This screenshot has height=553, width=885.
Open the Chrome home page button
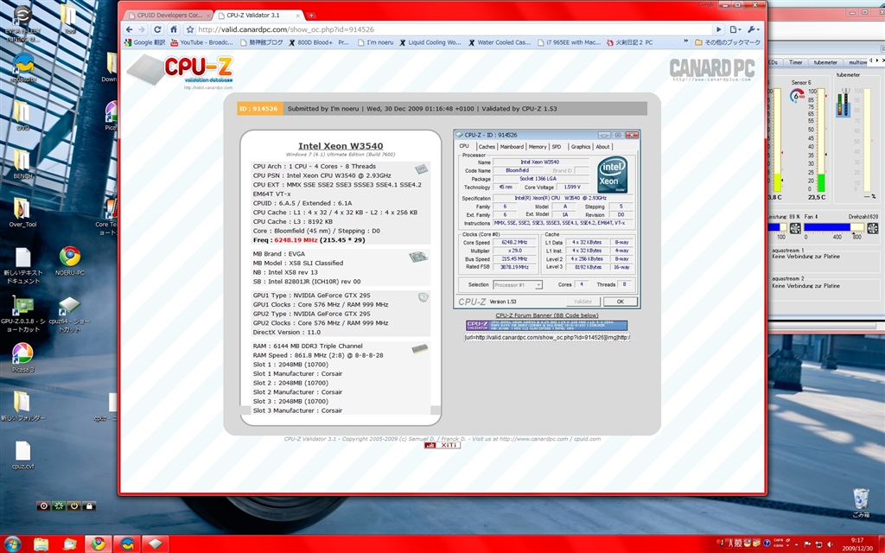coord(174,29)
